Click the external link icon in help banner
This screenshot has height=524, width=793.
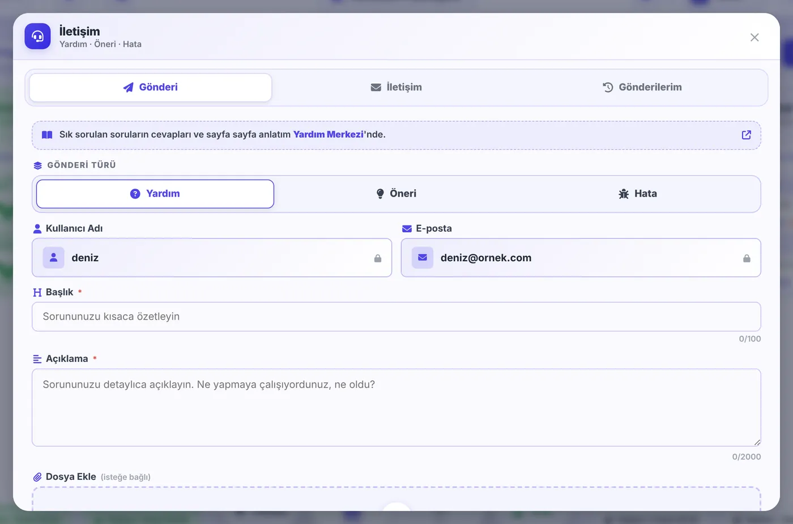(x=747, y=135)
